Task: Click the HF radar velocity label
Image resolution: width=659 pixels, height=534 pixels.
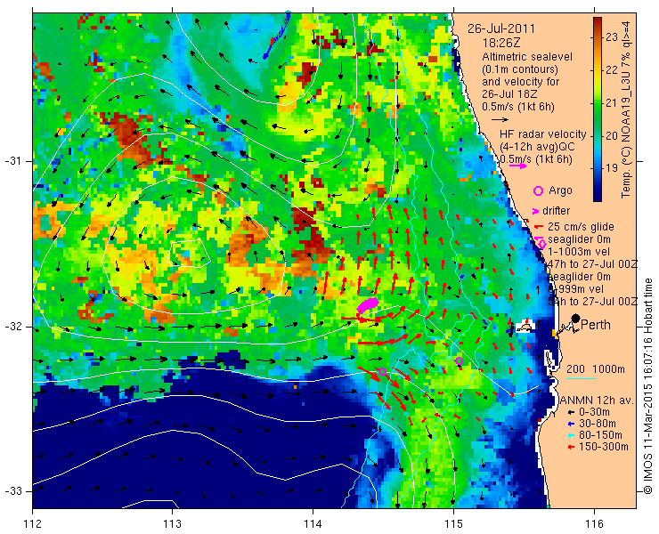Action: coord(543,134)
